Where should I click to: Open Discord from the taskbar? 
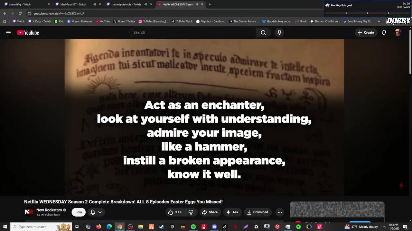click(214, 227)
